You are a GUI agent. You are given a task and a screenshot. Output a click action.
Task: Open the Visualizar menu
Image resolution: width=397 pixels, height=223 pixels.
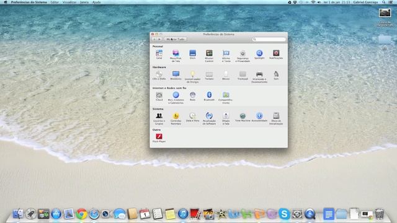pyautogui.click(x=69, y=2)
